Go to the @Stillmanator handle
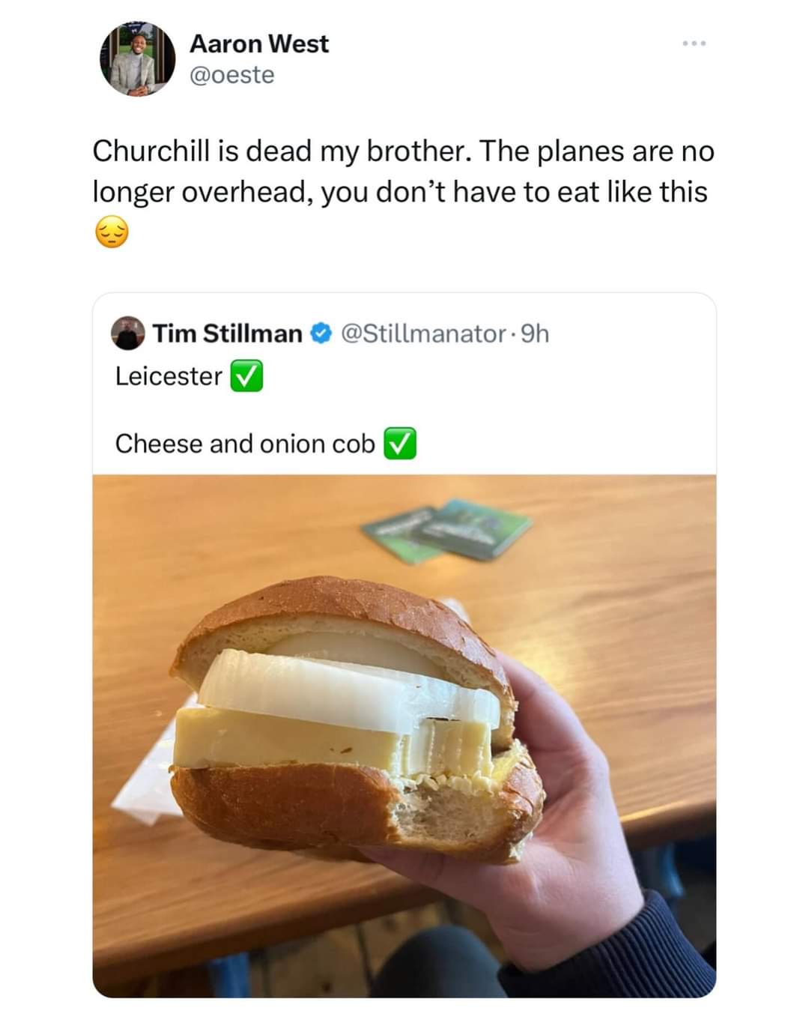 [x=423, y=333]
